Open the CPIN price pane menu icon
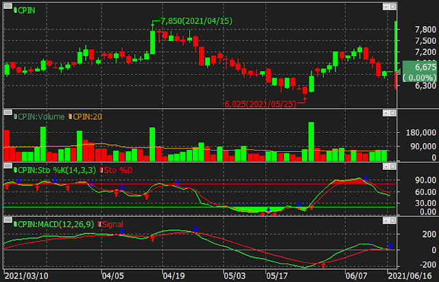This screenshot has height=282, width=439. pos(8,5)
